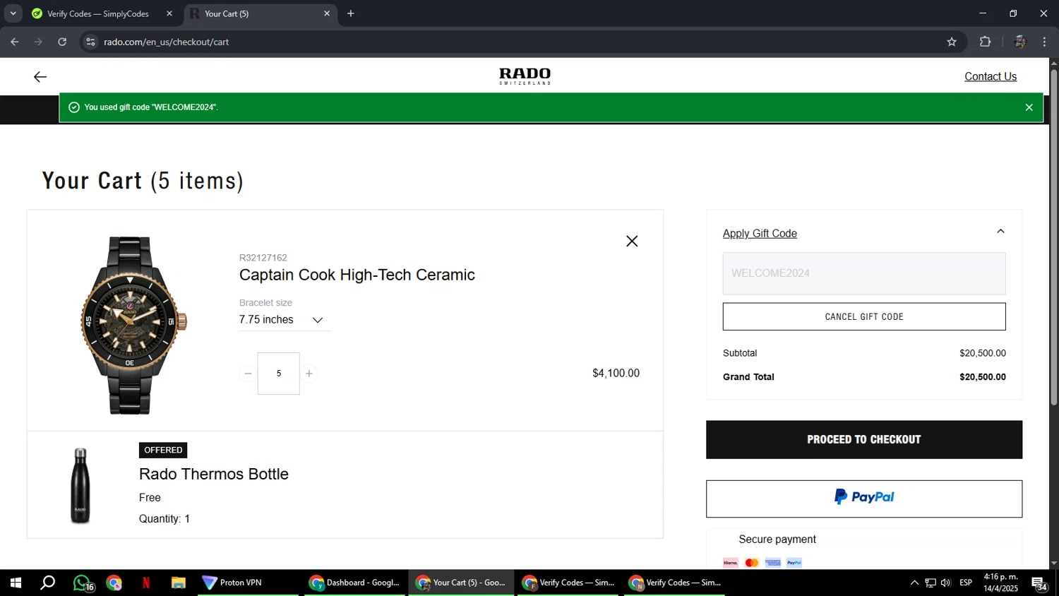Open File Explorer from the taskbar
The height and width of the screenshot is (596, 1059).
[x=178, y=583]
